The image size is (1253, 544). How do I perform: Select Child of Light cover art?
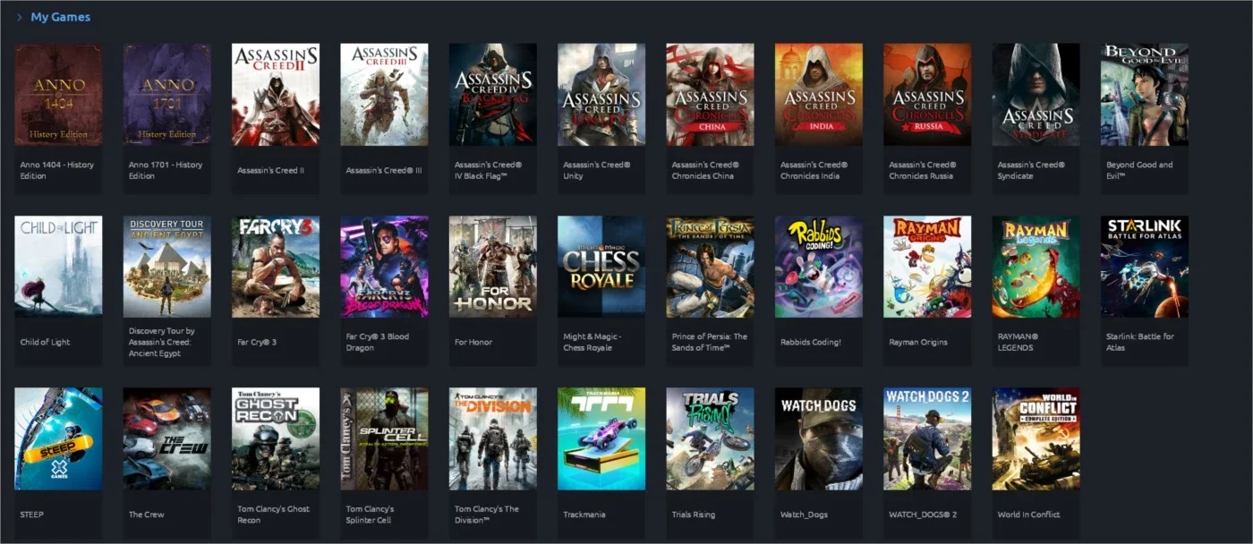point(58,267)
